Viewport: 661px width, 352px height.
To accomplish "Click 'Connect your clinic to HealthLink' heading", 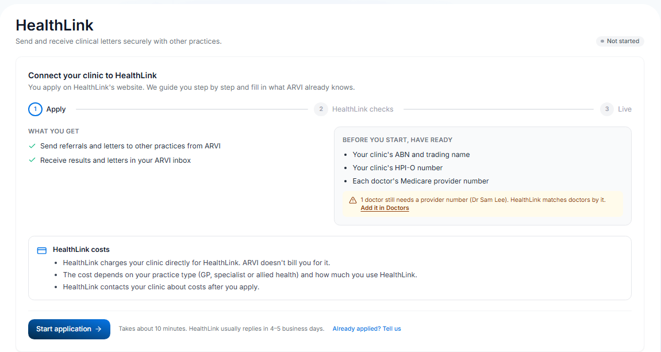I will pos(93,75).
